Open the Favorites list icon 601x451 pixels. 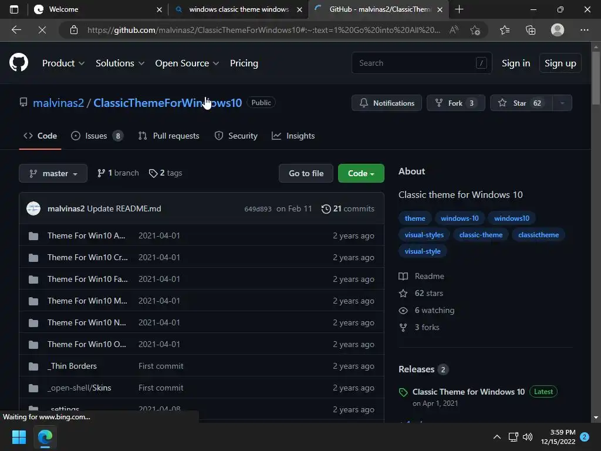[505, 29]
